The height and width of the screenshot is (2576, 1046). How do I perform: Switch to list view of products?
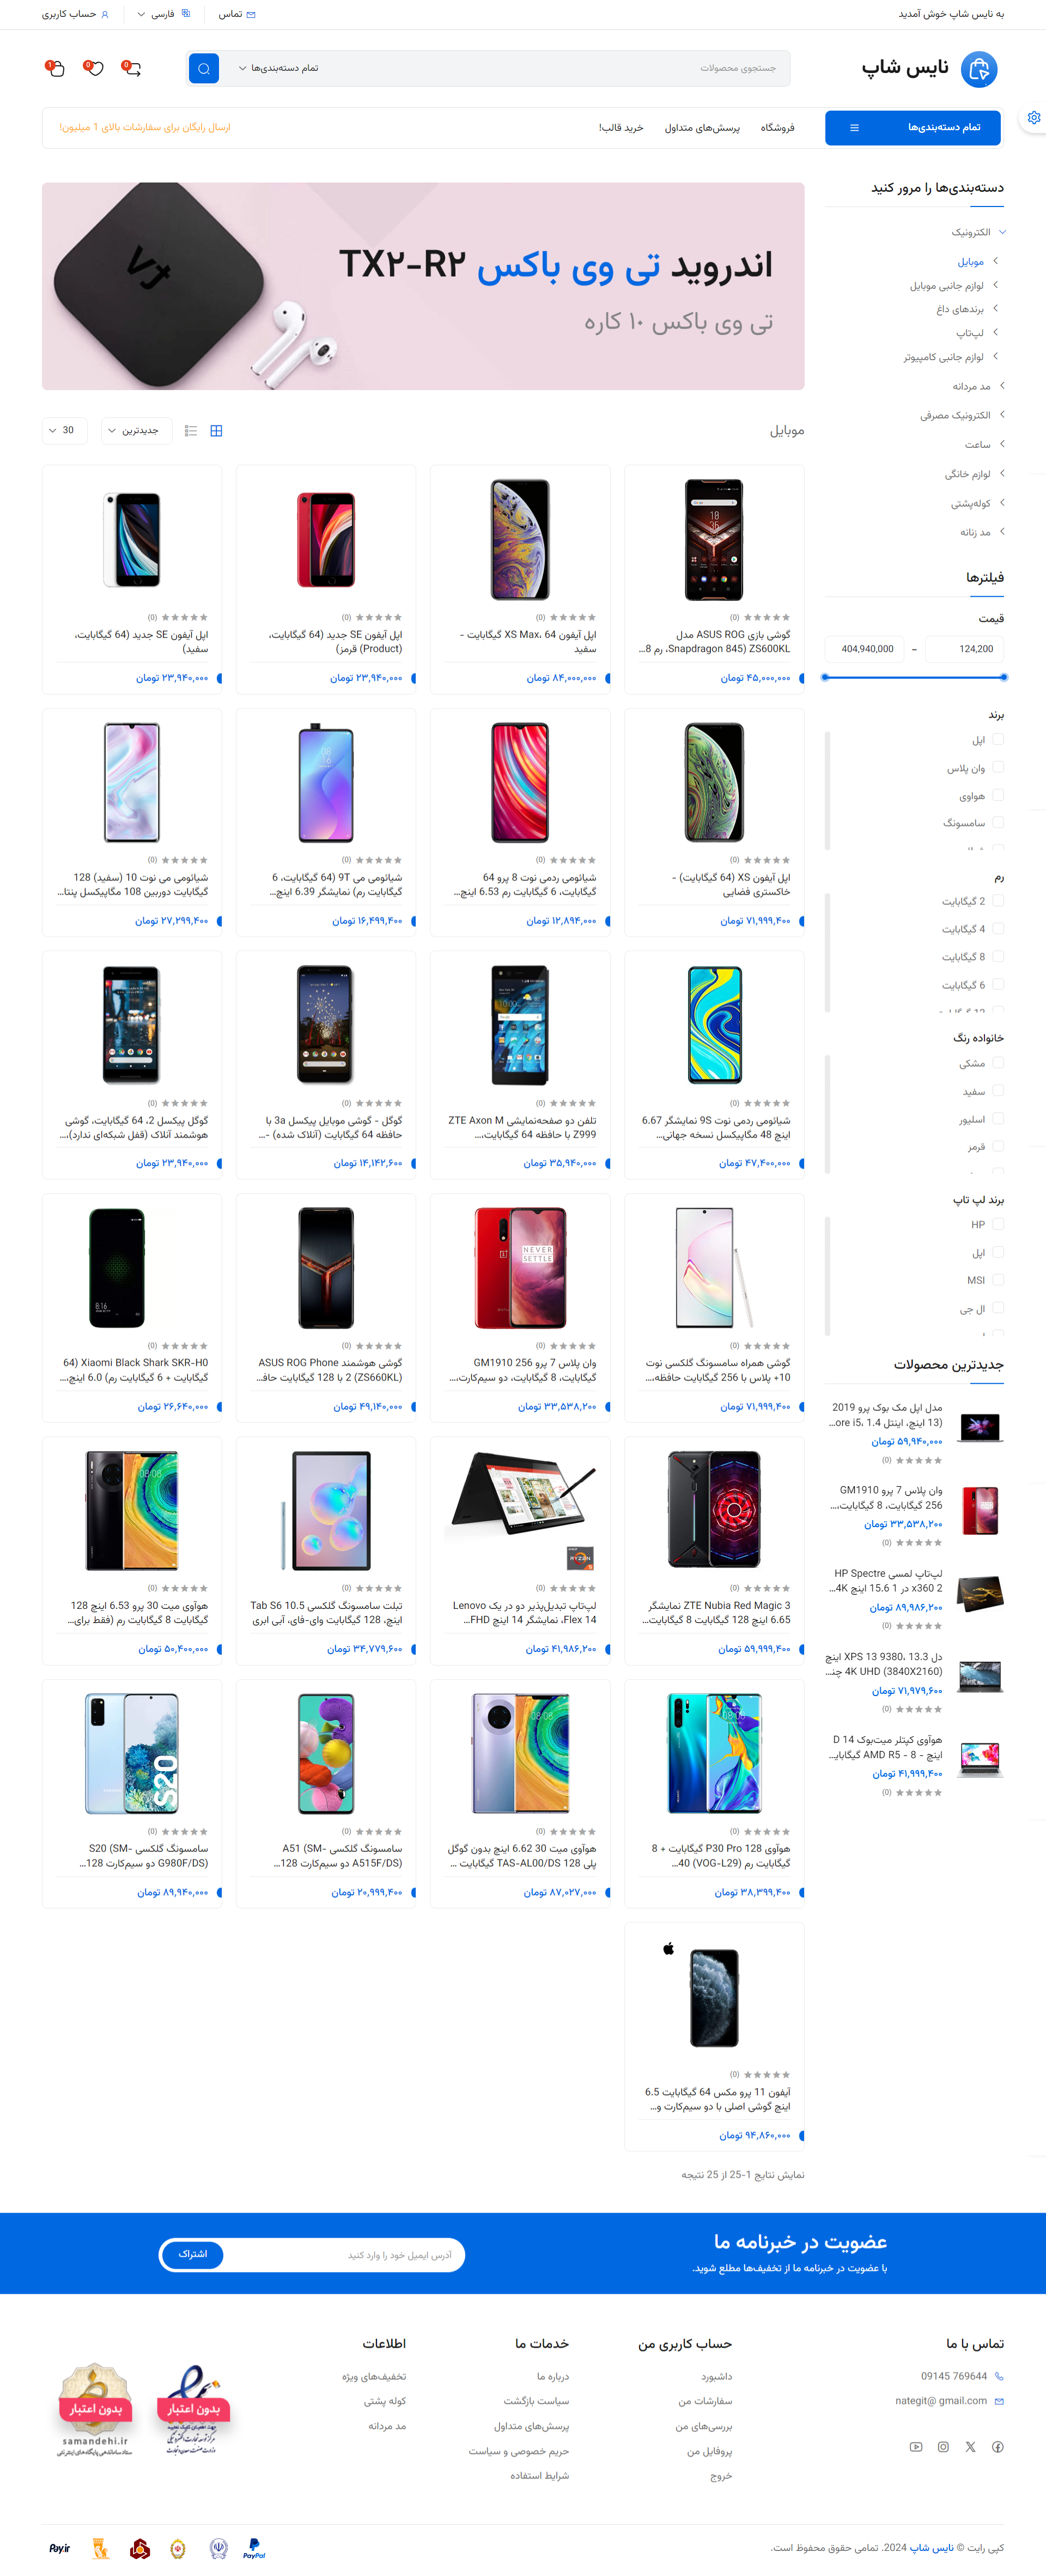[191, 431]
